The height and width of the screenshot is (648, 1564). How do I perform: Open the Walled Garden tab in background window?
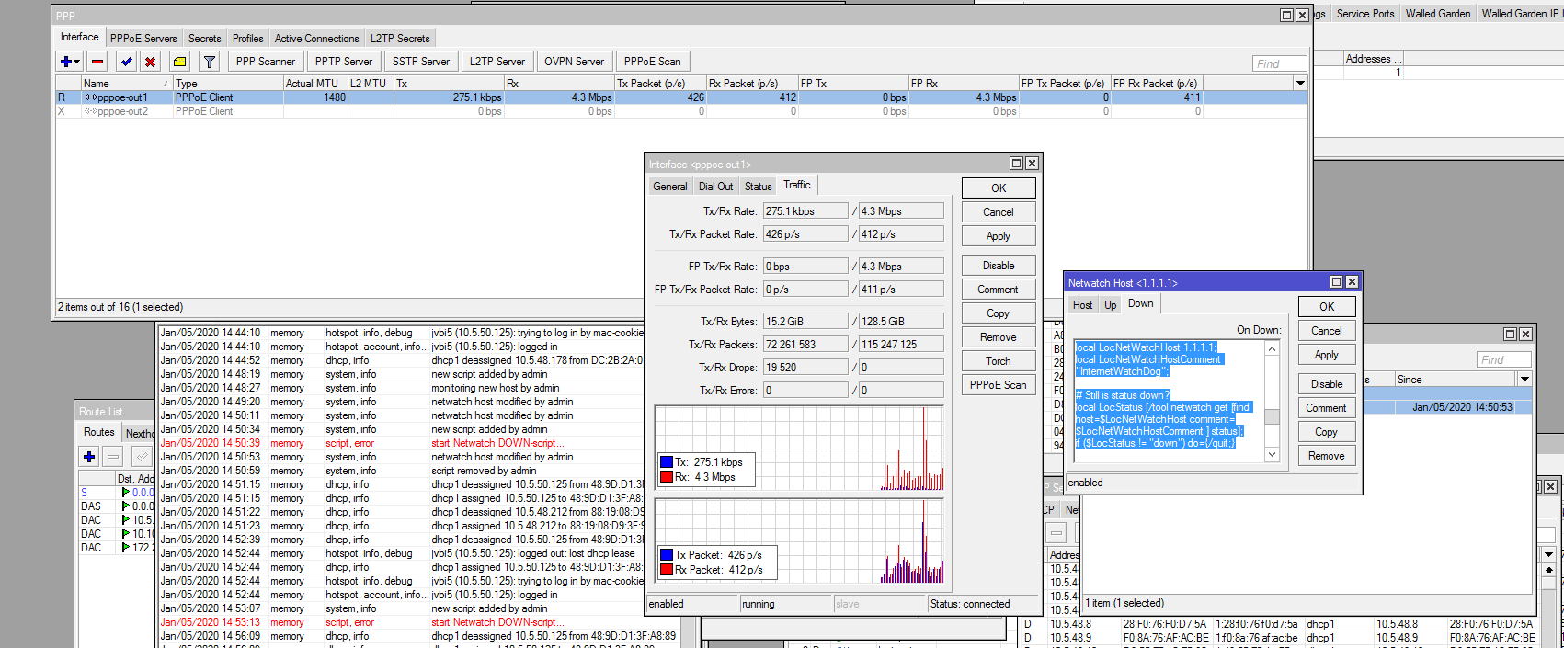click(x=1437, y=13)
